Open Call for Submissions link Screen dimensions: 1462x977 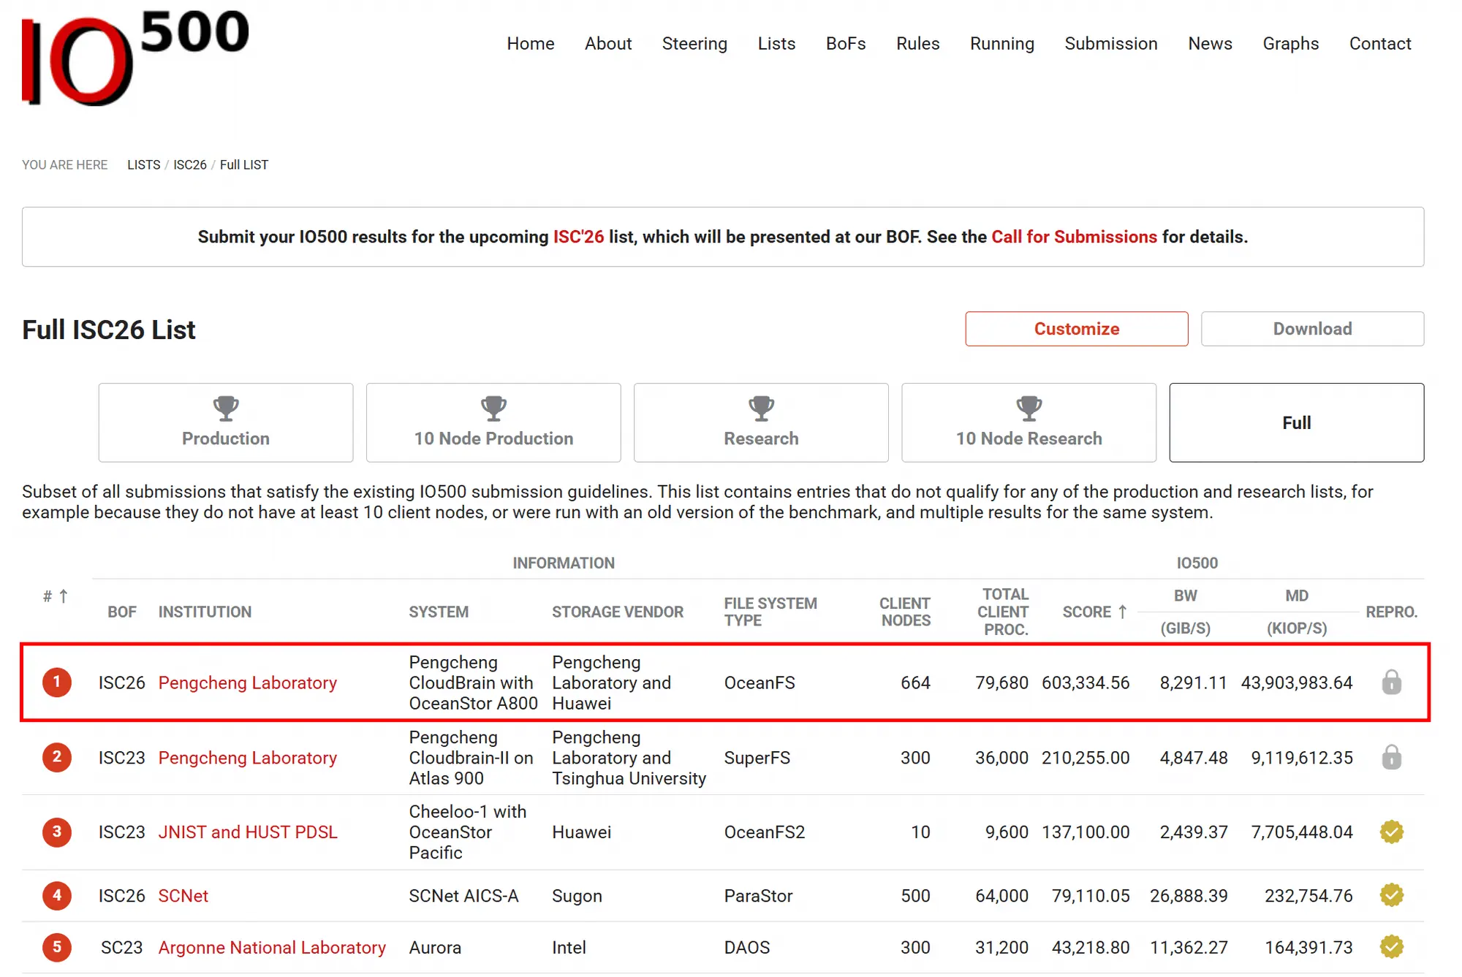1074,237
